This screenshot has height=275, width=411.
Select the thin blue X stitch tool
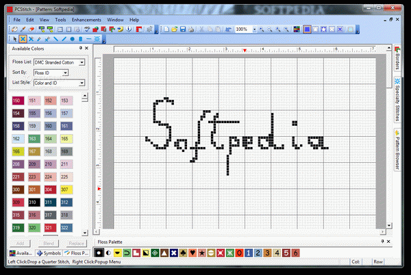coord(32,39)
